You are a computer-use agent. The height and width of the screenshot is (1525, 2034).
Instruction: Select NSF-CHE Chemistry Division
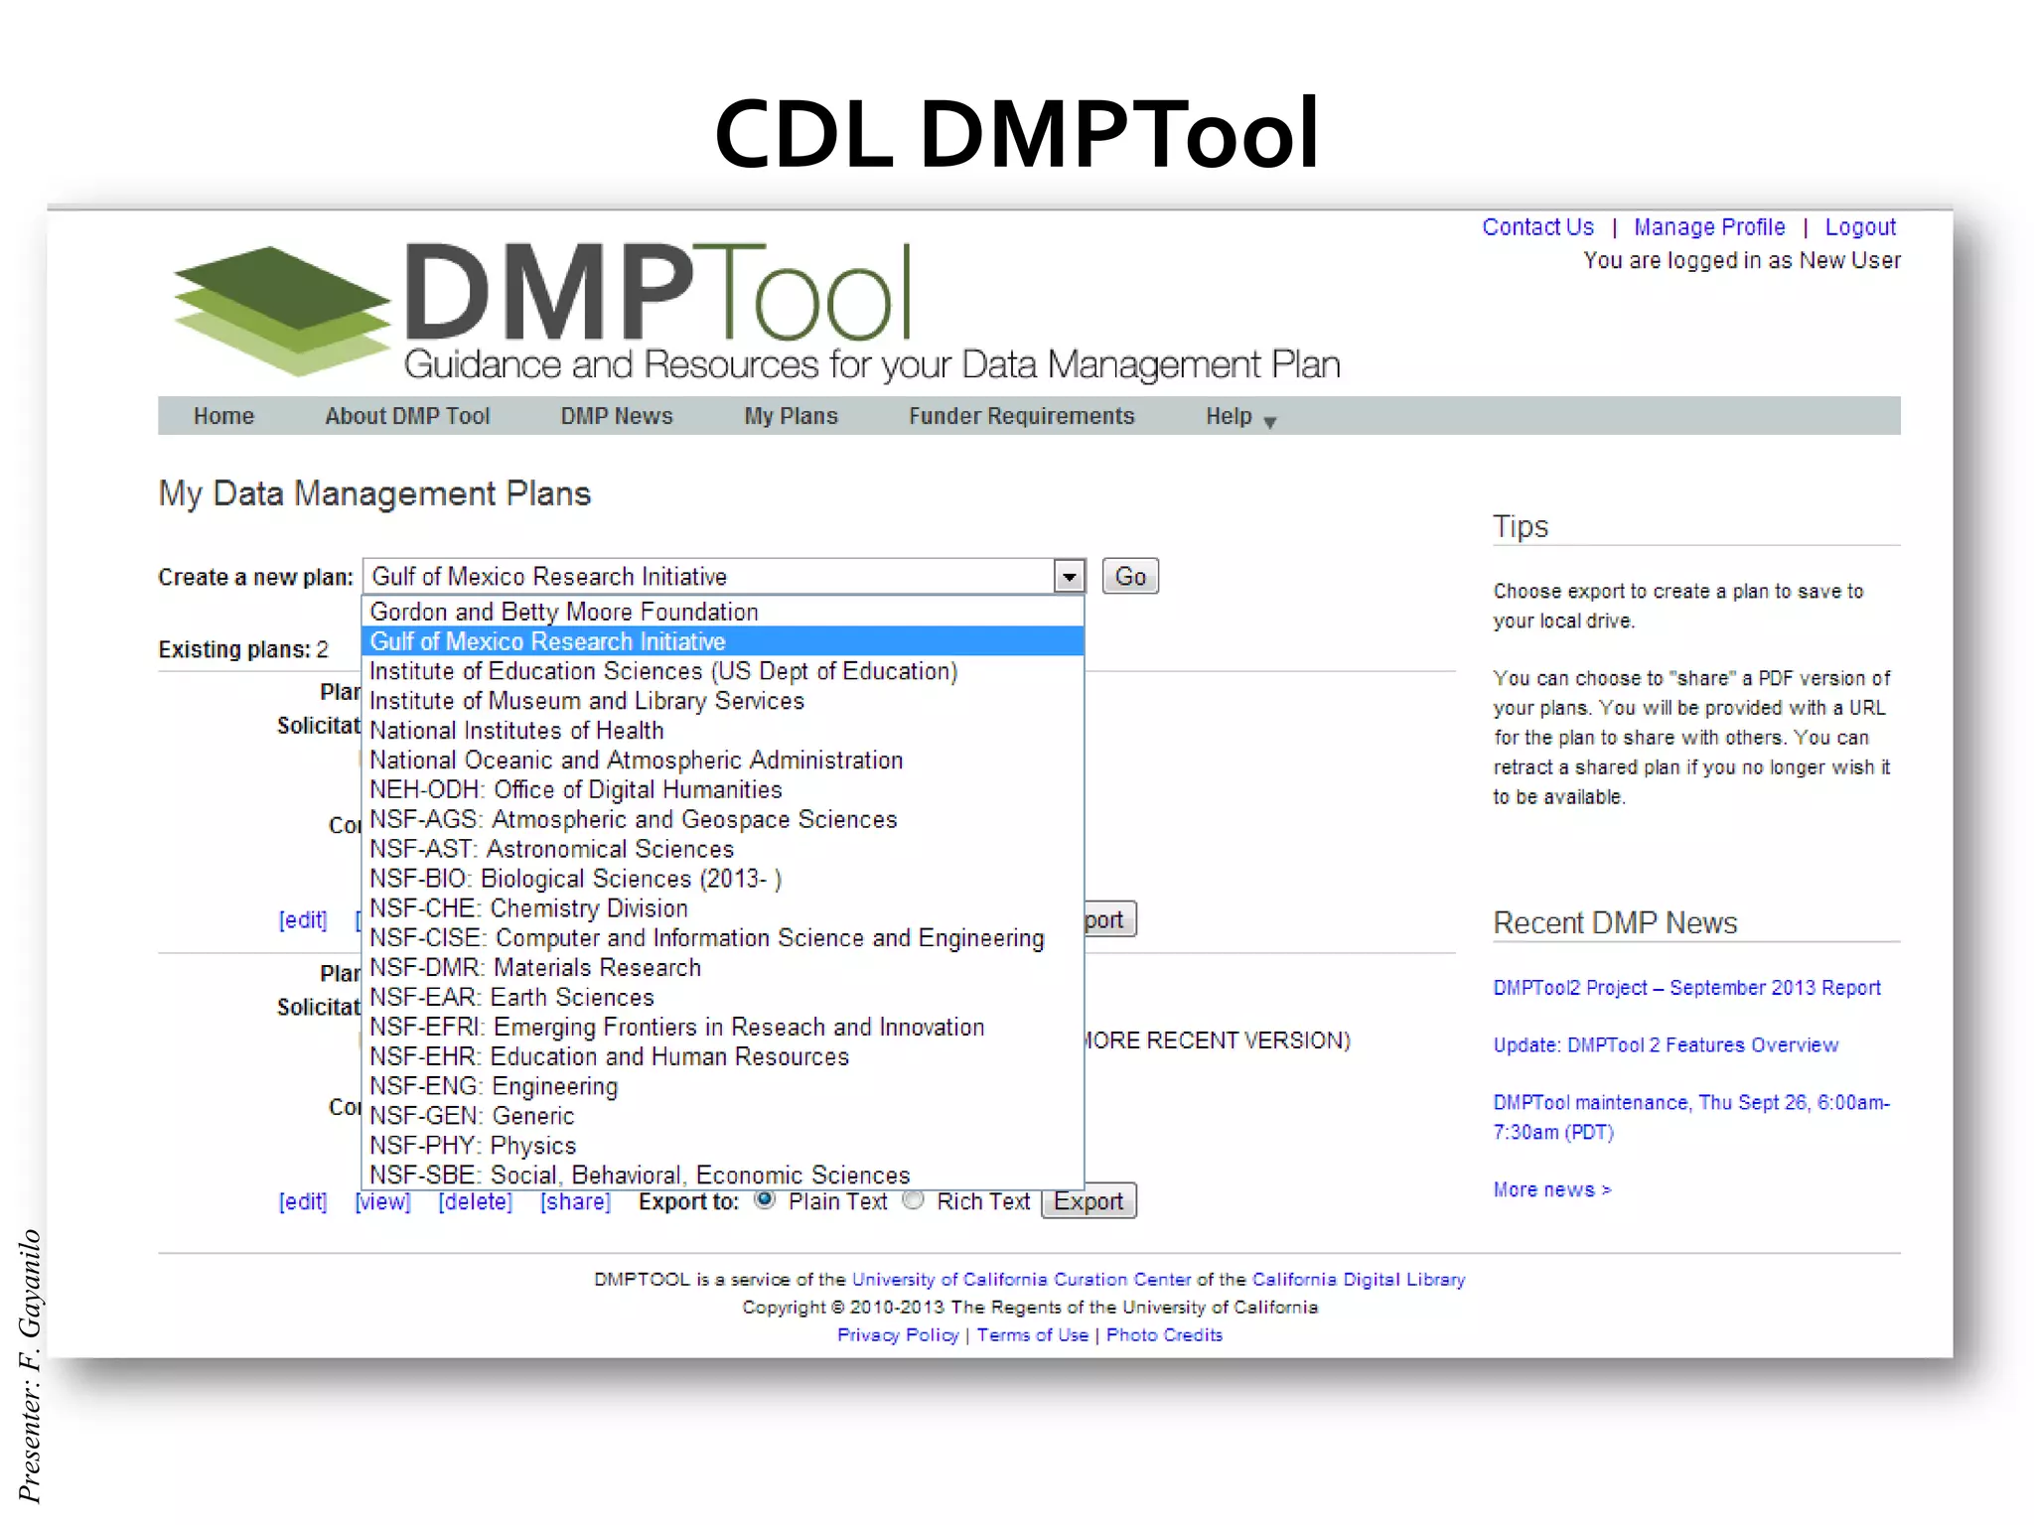[x=723, y=908]
